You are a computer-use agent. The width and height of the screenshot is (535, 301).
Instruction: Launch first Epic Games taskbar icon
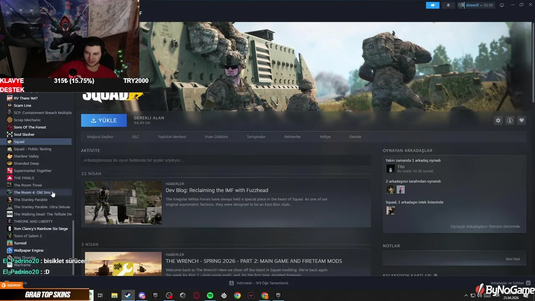pyautogui.click(x=155, y=296)
